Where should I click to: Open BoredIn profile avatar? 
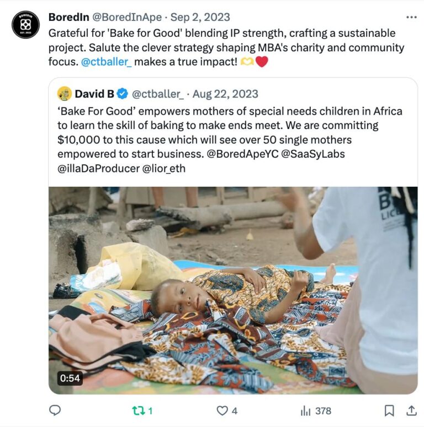pos(25,25)
